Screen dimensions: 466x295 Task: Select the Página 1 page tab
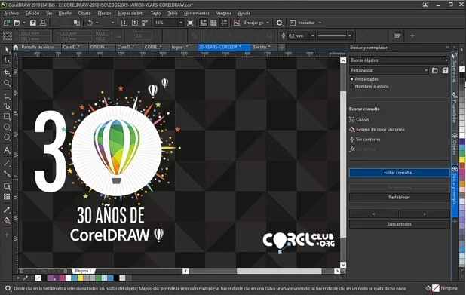click(x=83, y=271)
